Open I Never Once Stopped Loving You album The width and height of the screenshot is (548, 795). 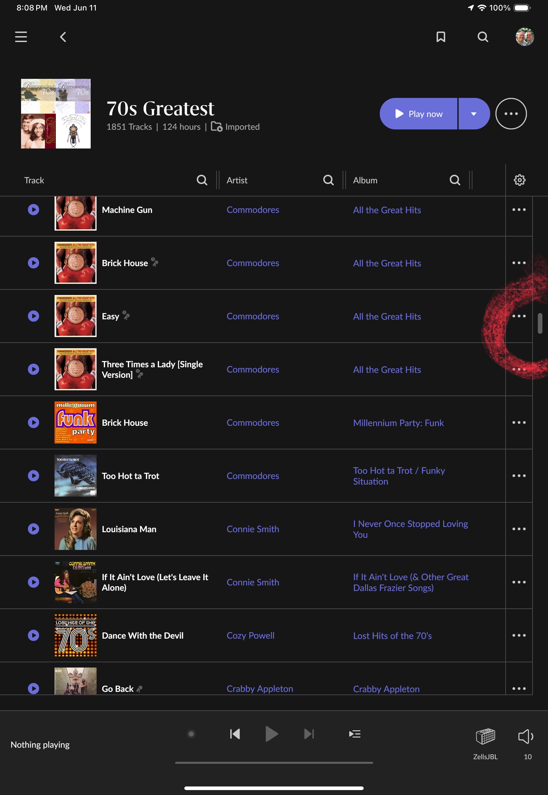point(410,529)
